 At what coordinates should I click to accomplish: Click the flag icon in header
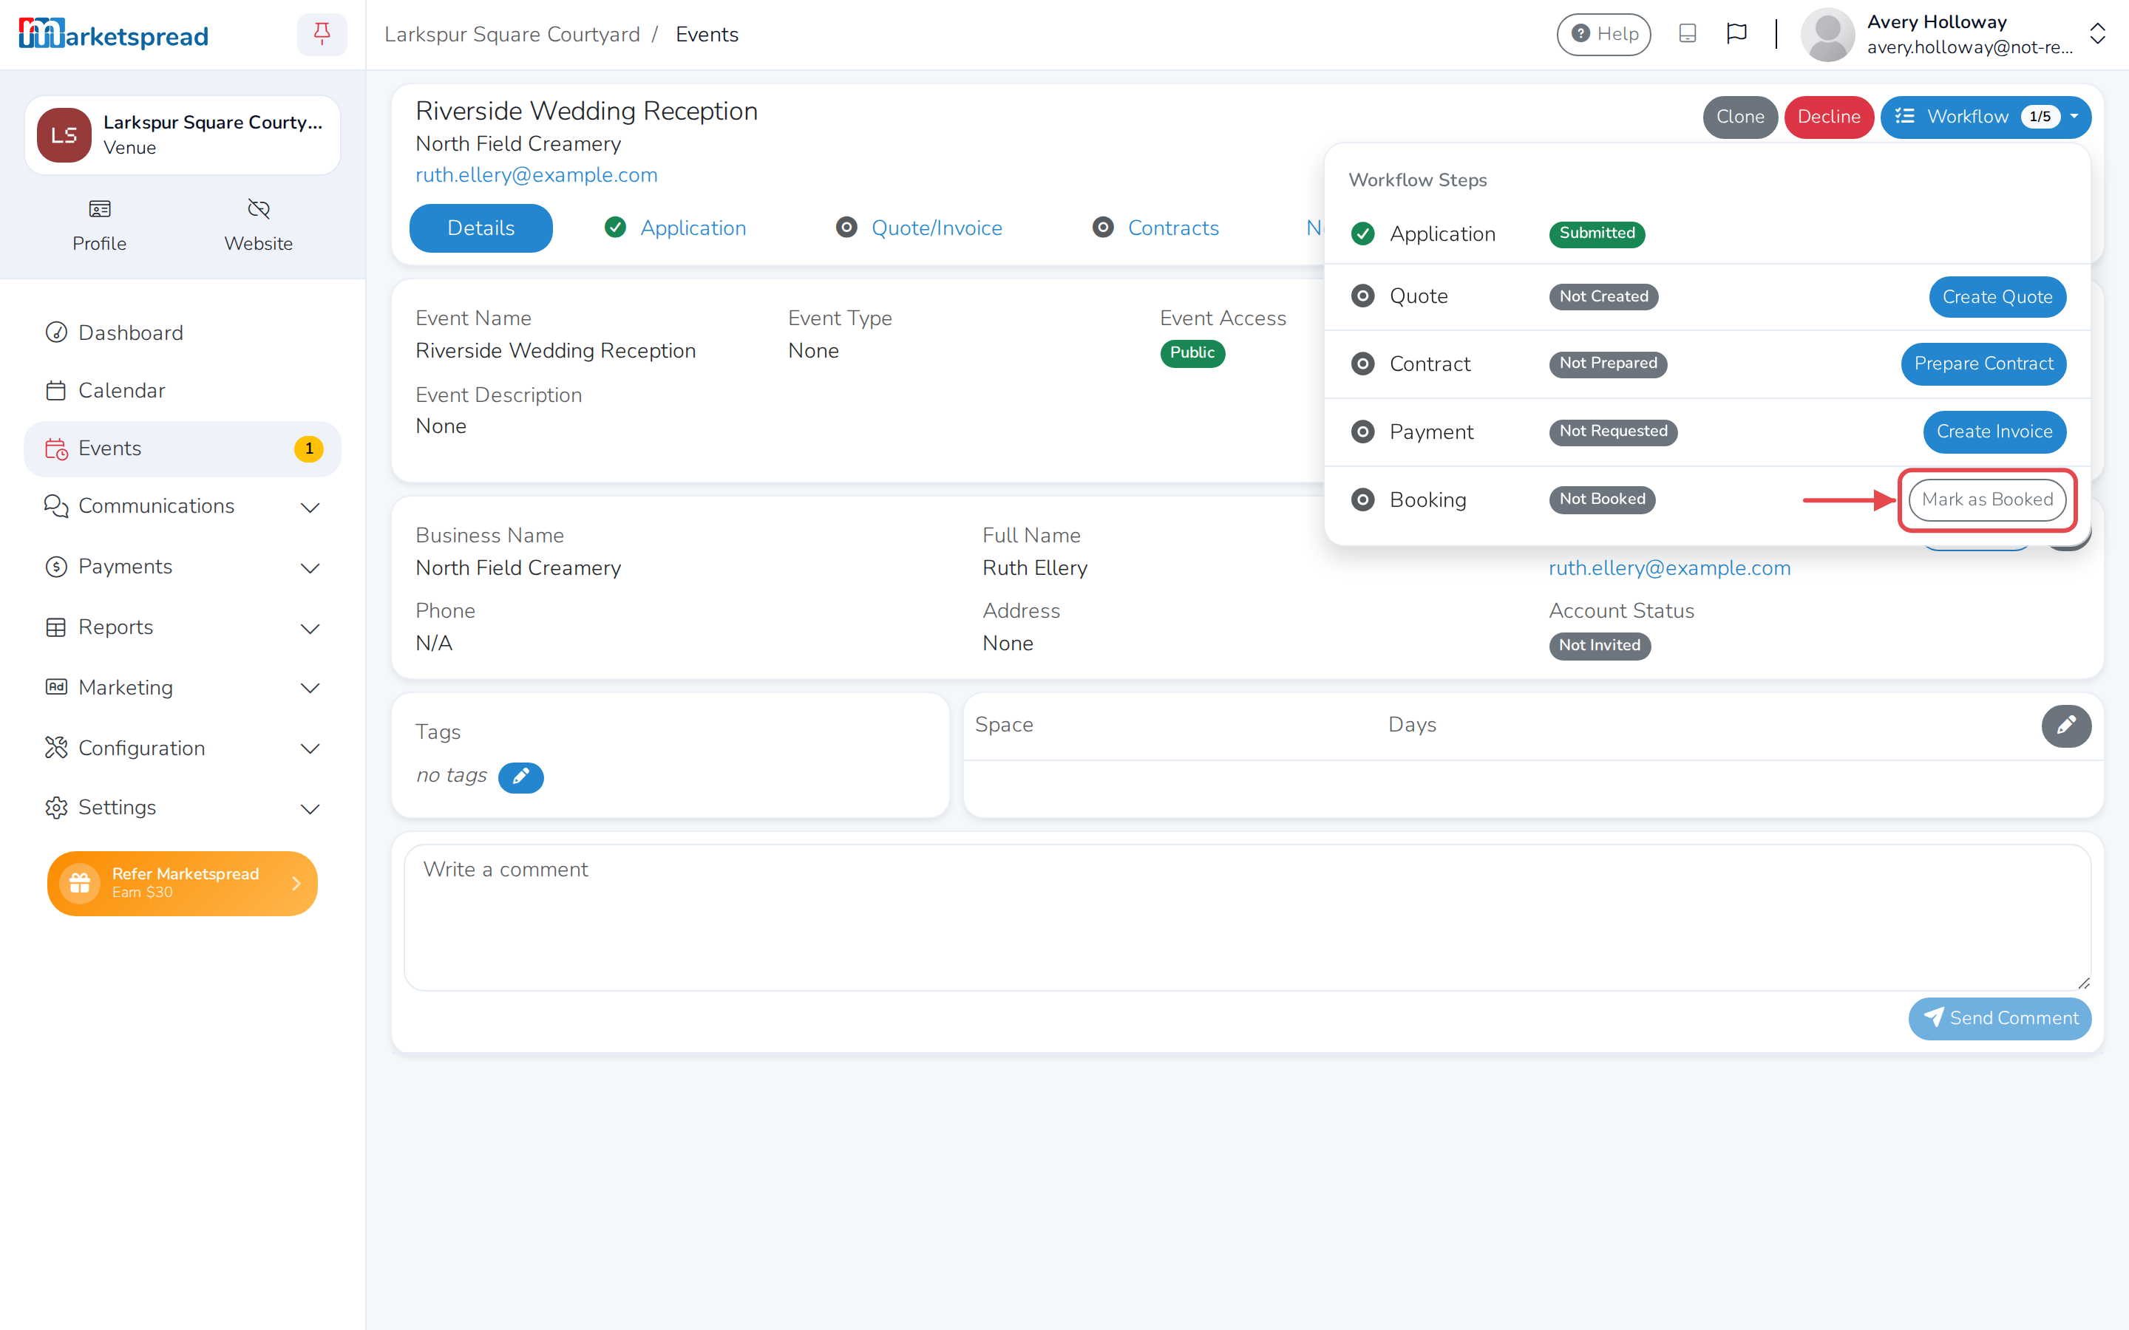[1736, 33]
